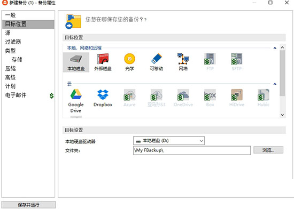Image resolution: width=294 pixels, height=209 pixels.
Task: Select the SFTP destination icon
Action: click(237, 62)
